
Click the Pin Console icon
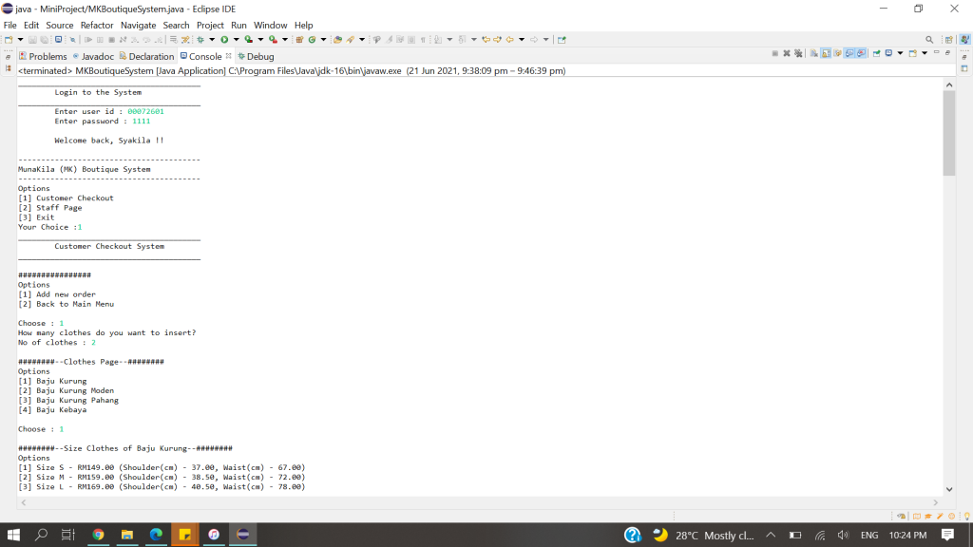(876, 53)
